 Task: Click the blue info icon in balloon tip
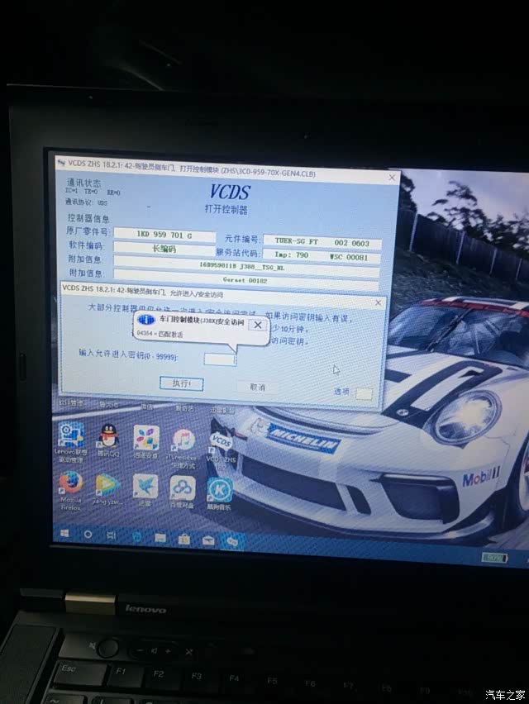click(x=146, y=320)
